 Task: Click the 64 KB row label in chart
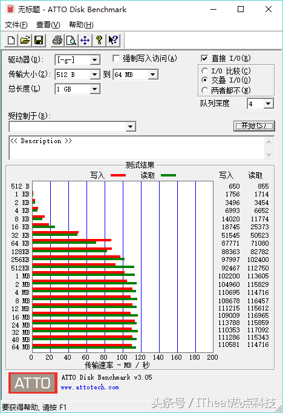(21, 243)
